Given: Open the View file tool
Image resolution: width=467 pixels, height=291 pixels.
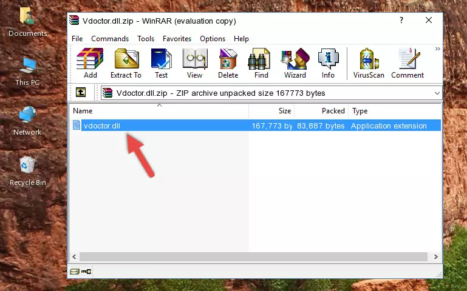Looking at the screenshot, I should pos(195,63).
